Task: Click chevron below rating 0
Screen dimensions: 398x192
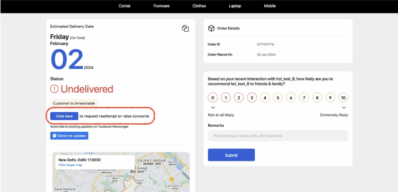Action: [213, 108]
